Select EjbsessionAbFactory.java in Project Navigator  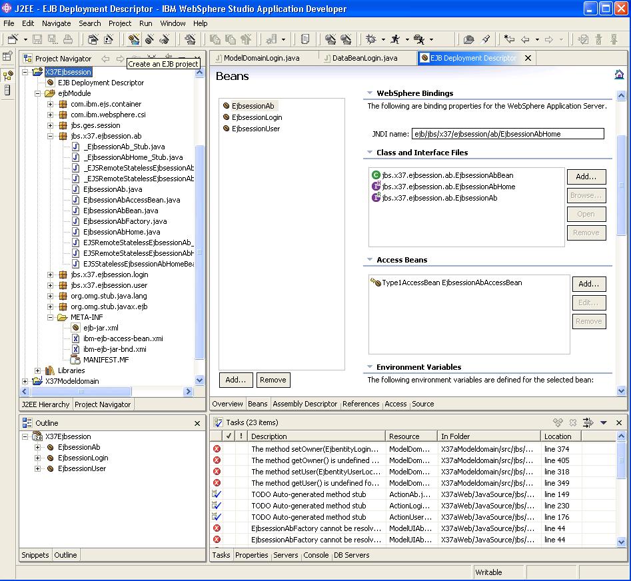coord(125,221)
